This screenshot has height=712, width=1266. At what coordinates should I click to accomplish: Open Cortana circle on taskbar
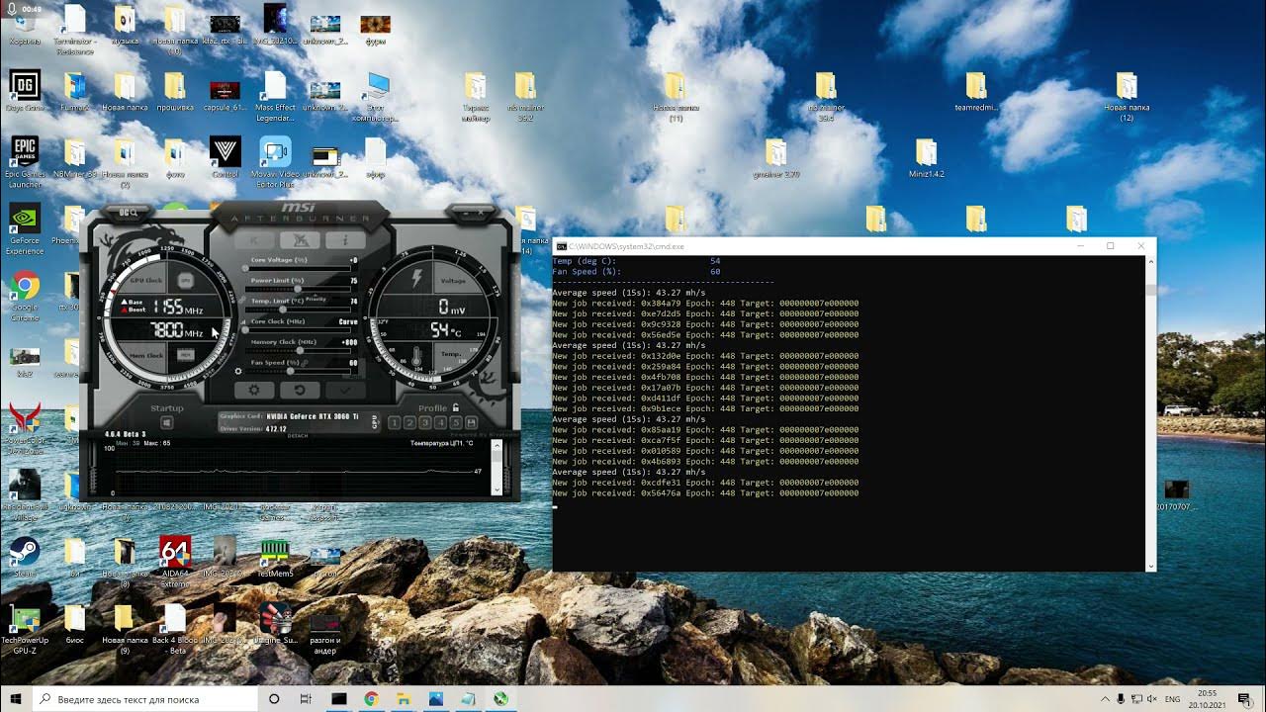click(275, 699)
